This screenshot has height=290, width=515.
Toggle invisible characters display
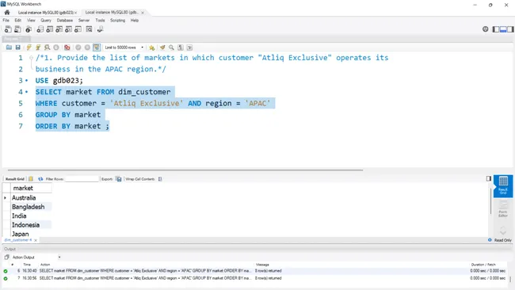181,48
